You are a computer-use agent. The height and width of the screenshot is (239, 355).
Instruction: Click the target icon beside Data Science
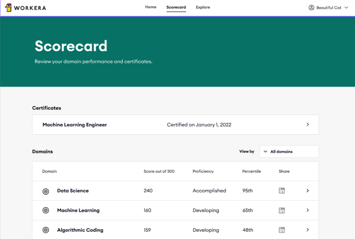tap(46, 191)
